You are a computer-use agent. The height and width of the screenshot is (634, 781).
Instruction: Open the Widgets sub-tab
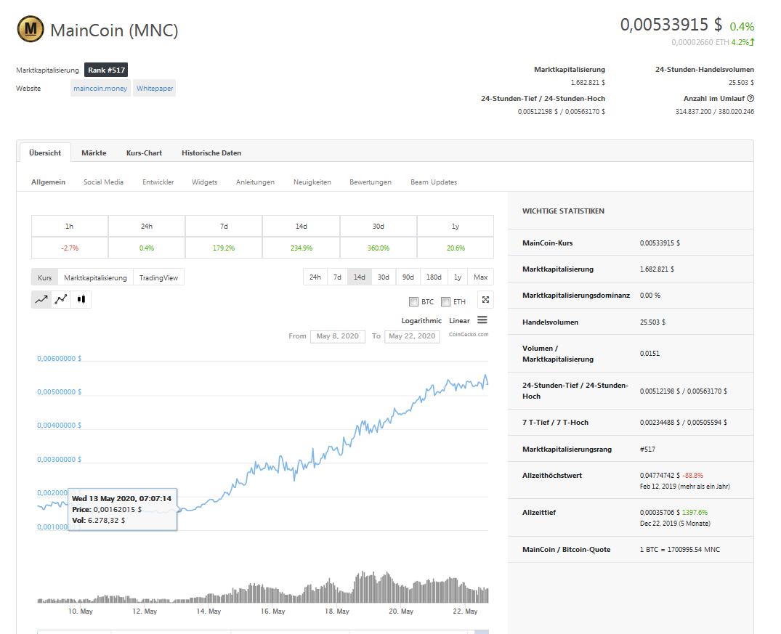pos(204,182)
